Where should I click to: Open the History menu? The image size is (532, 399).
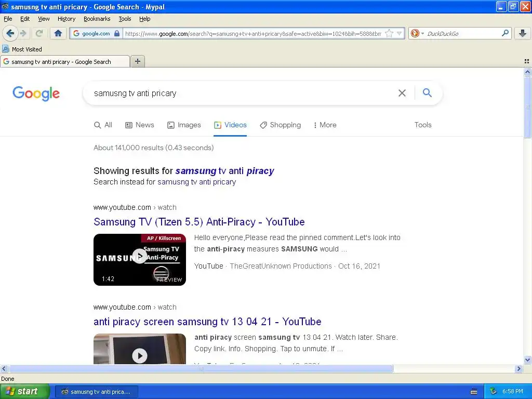(x=66, y=19)
